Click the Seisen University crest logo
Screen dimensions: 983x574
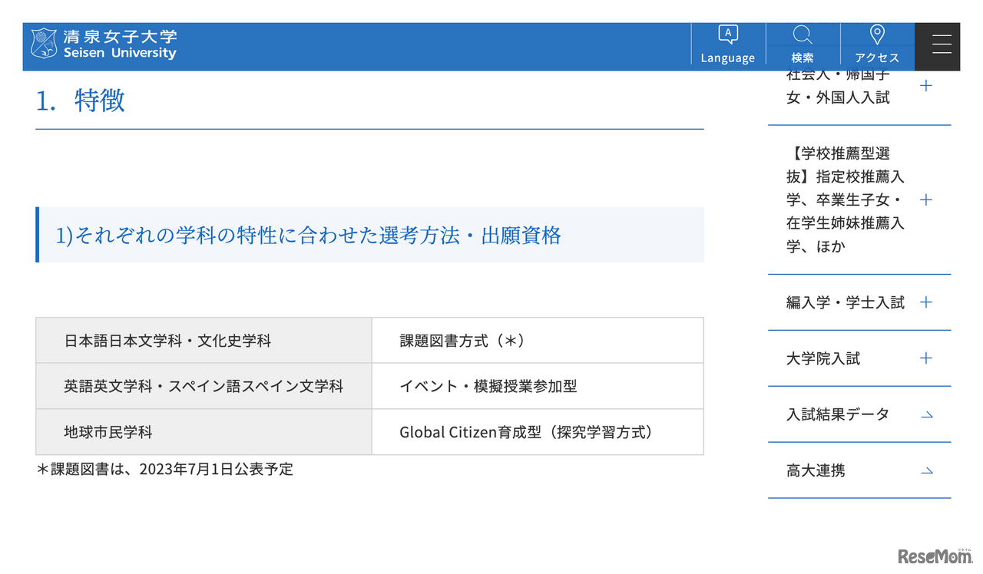pyautogui.click(x=44, y=45)
